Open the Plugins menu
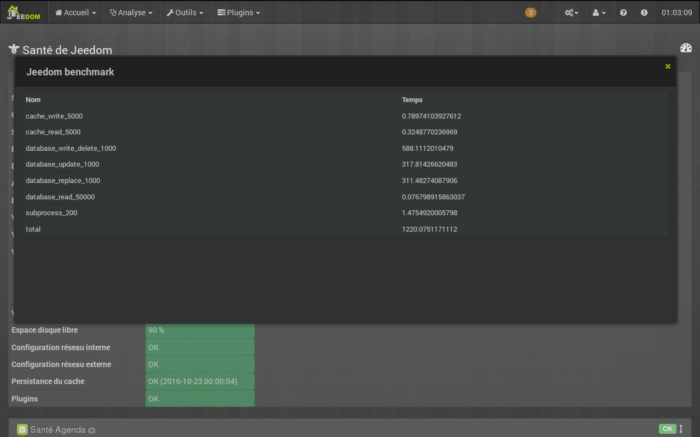 tap(239, 13)
